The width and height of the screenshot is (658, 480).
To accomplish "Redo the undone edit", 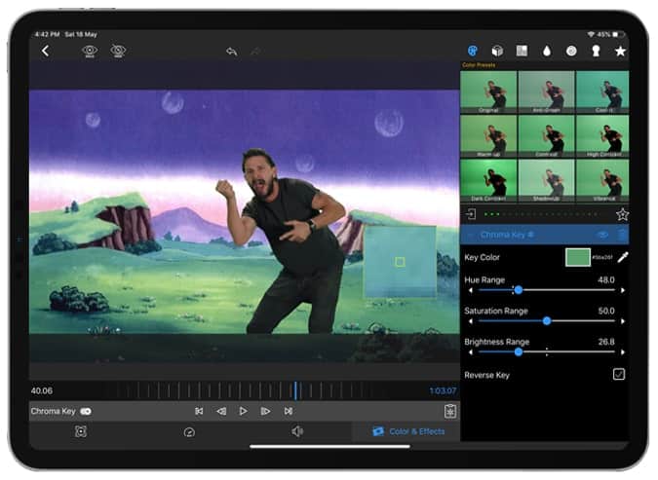I will pyautogui.click(x=256, y=52).
